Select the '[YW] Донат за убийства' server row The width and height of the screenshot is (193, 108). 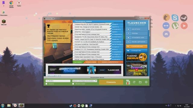pyautogui.click(x=98, y=44)
